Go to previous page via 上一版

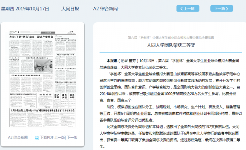point(60,137)
